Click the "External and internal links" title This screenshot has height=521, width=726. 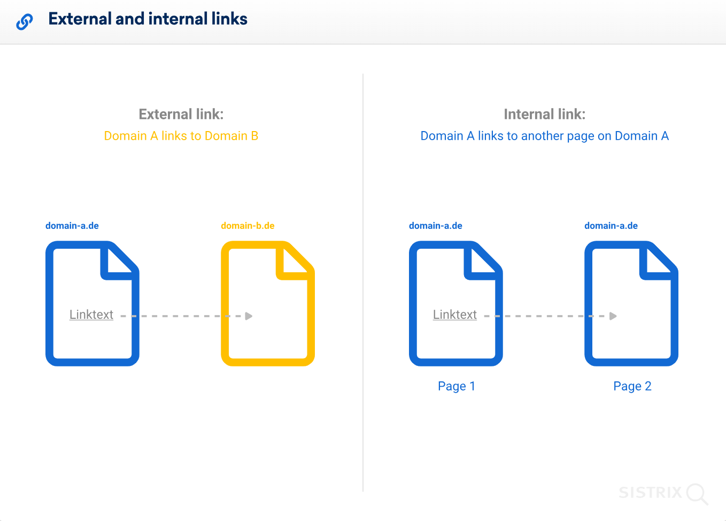click(x=148, y=19)
